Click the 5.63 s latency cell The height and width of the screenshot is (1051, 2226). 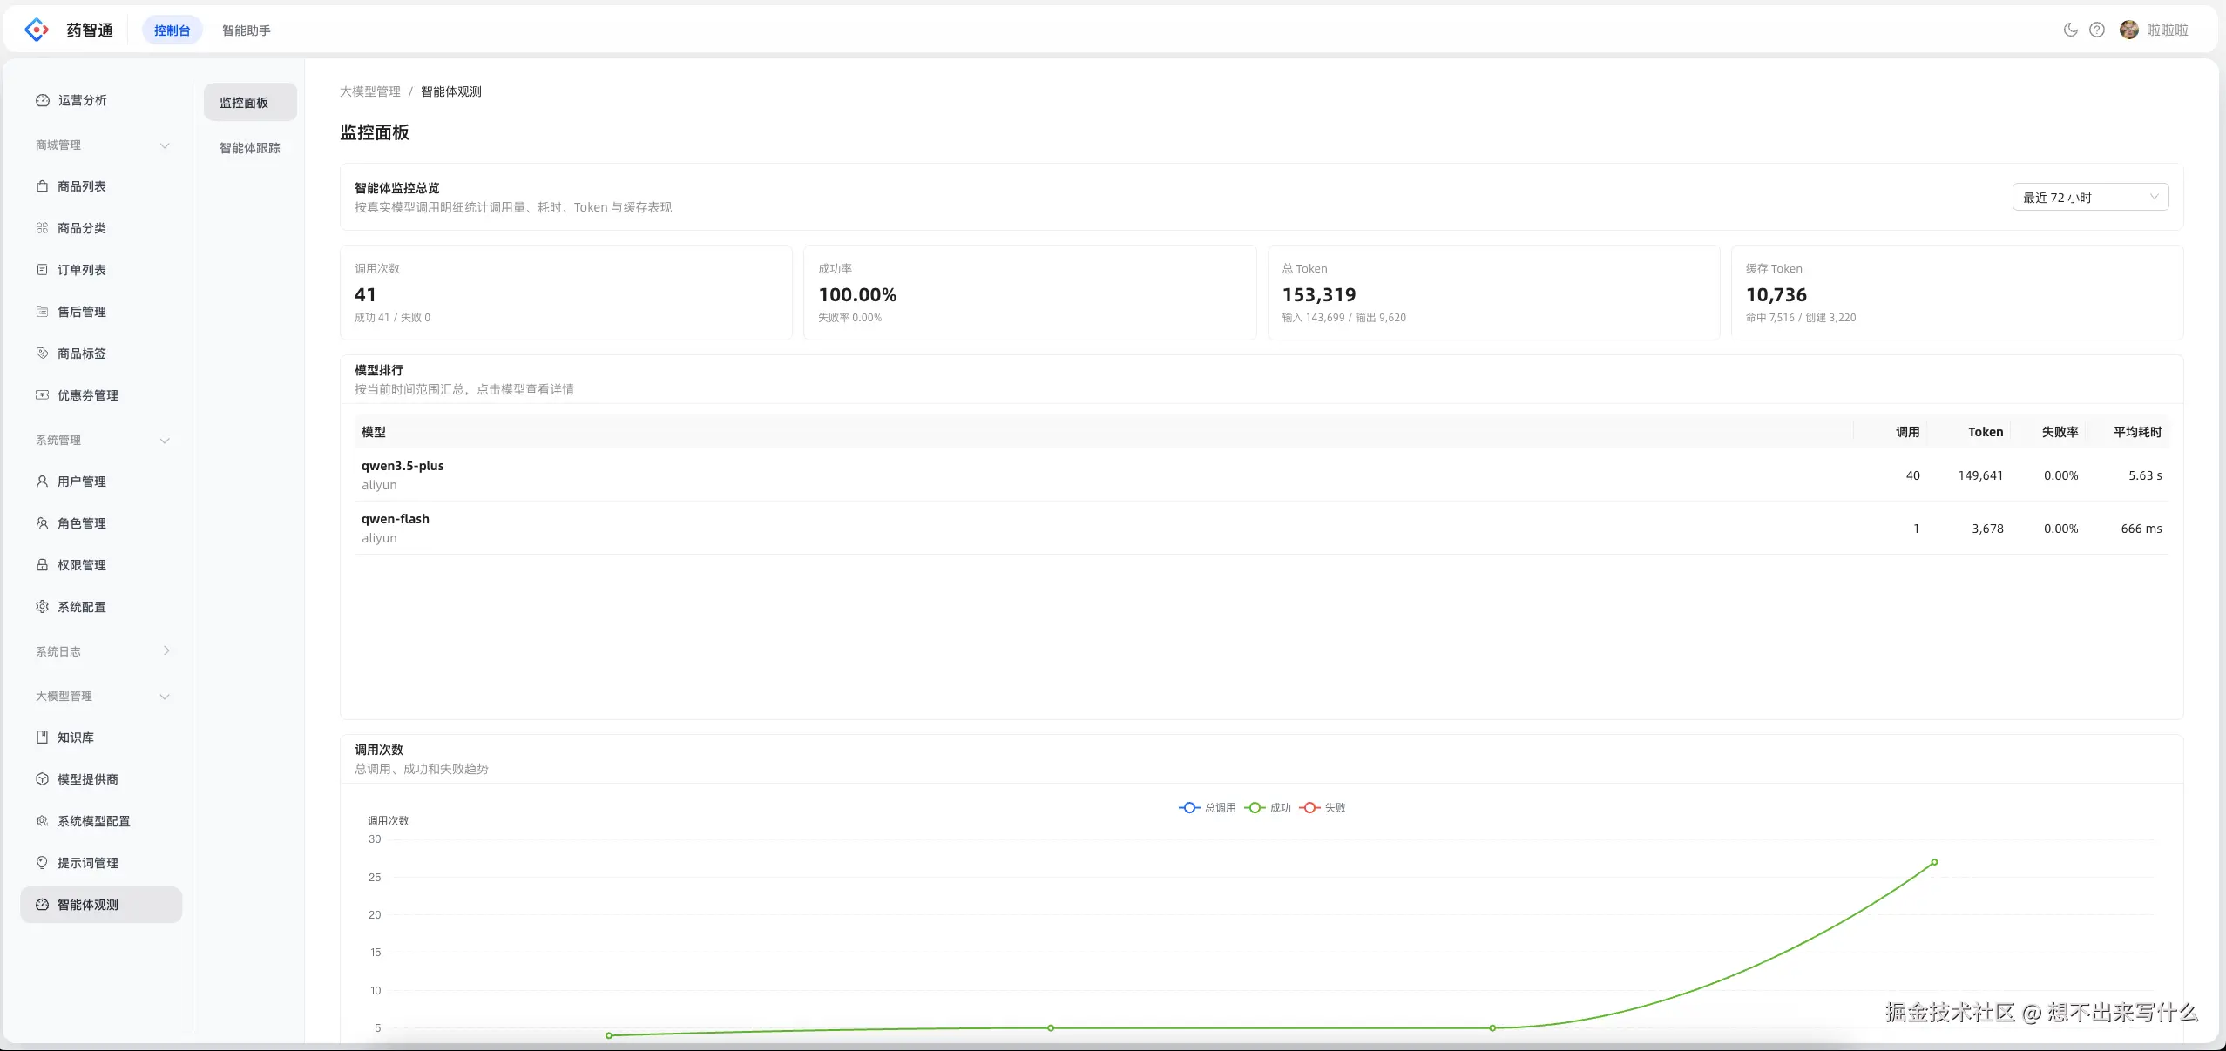(2145, 475)
